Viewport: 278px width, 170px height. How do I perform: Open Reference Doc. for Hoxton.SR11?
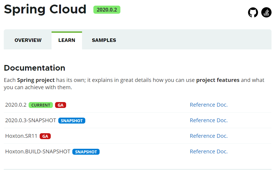tap(209, 136)
